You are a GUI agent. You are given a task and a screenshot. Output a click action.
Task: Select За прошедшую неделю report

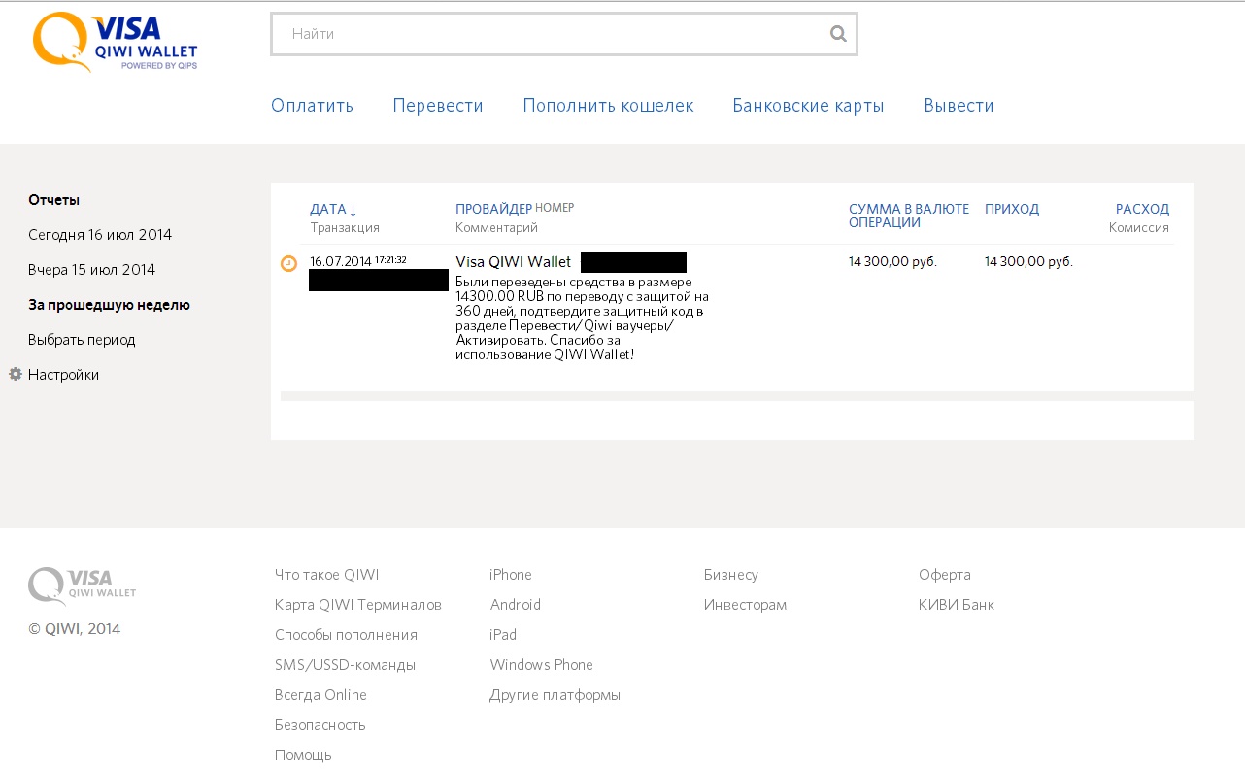point(109,305)
